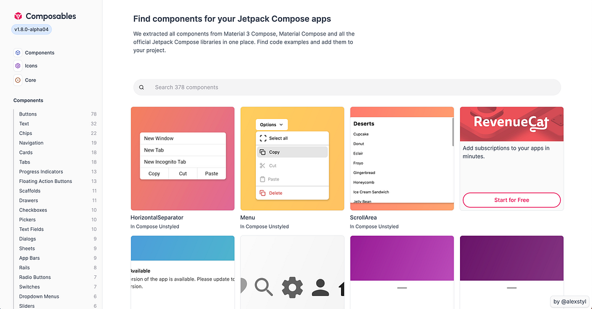Click the person icon in icons preview

[320, 287]
